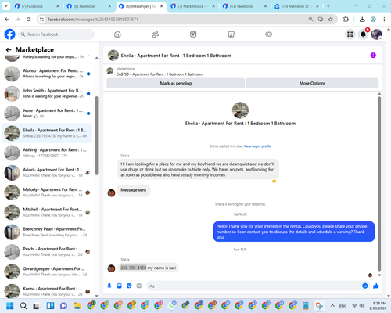
Task: Open the browser extensions icon
Action: (346, 19)
